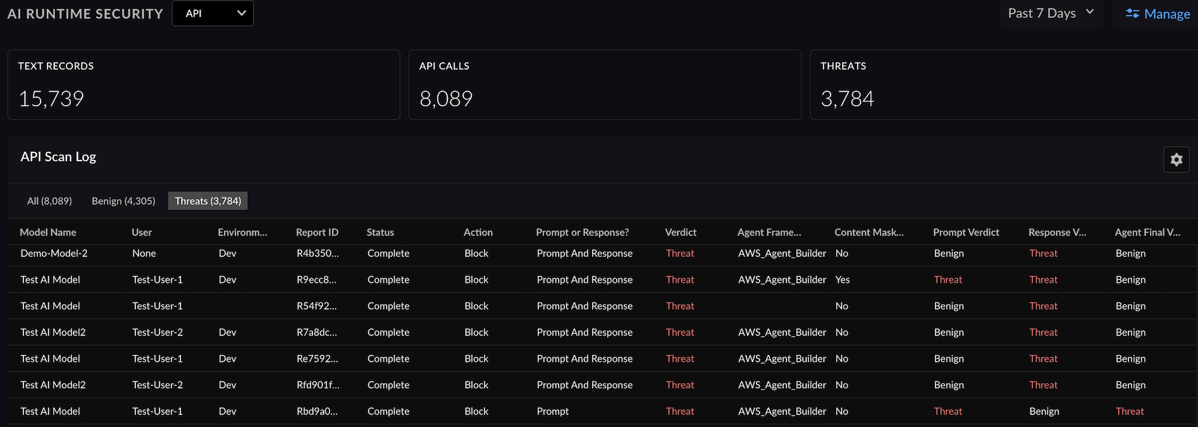Click the chevron next to Past 7 Days

coord(1090,12)
